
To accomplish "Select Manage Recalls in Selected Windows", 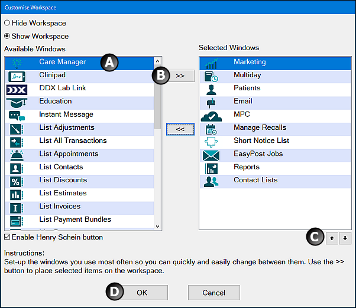I will (x=275, y=129).
